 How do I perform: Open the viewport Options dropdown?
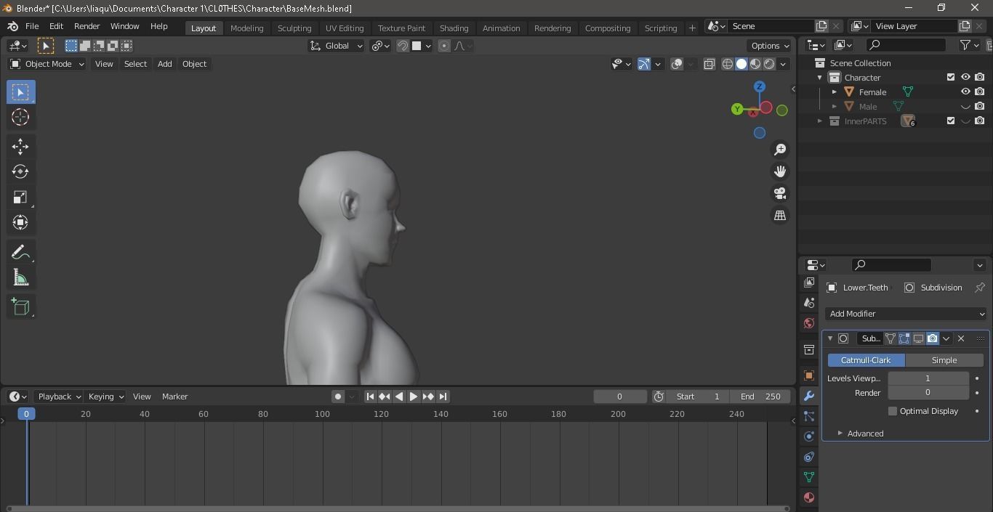771,46
